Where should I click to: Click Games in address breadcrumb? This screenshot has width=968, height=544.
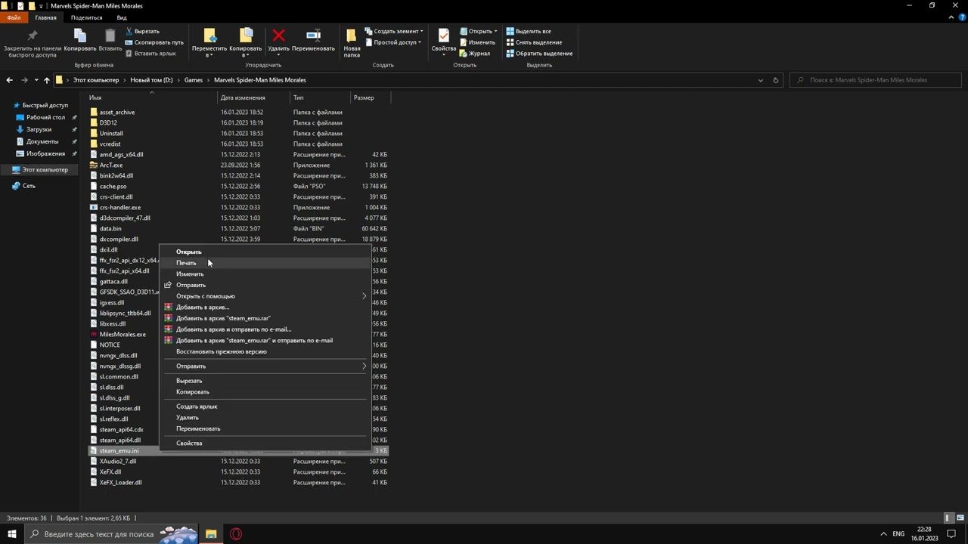(x=194, y=80)
